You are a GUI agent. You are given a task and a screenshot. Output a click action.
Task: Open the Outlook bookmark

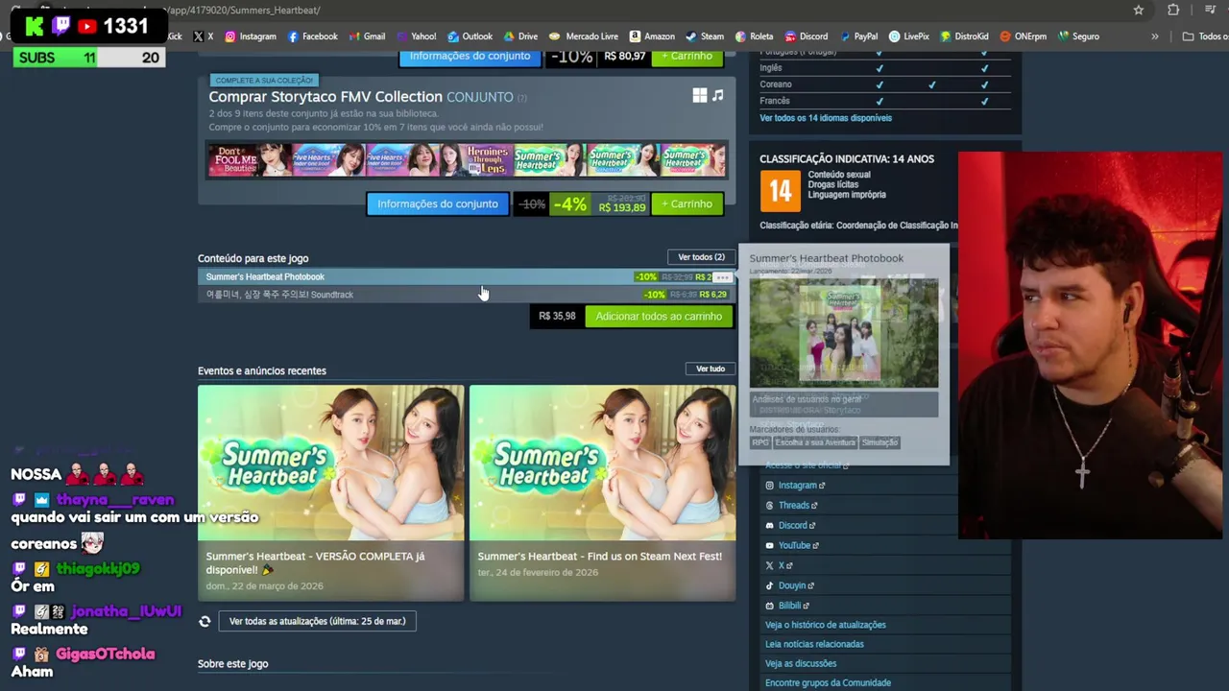click(x=470, y=36)
